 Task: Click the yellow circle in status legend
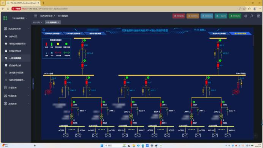click(x=58, y=44)
